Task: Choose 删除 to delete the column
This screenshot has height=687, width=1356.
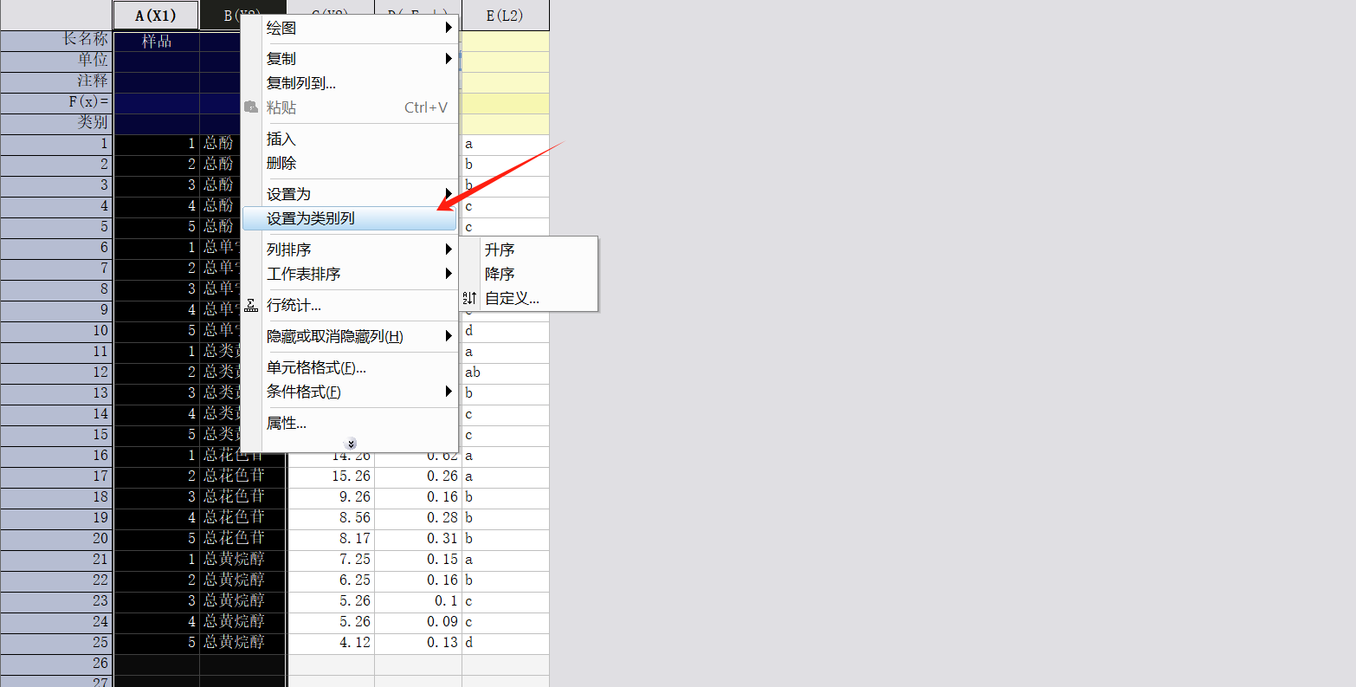Action: (281, 163)
